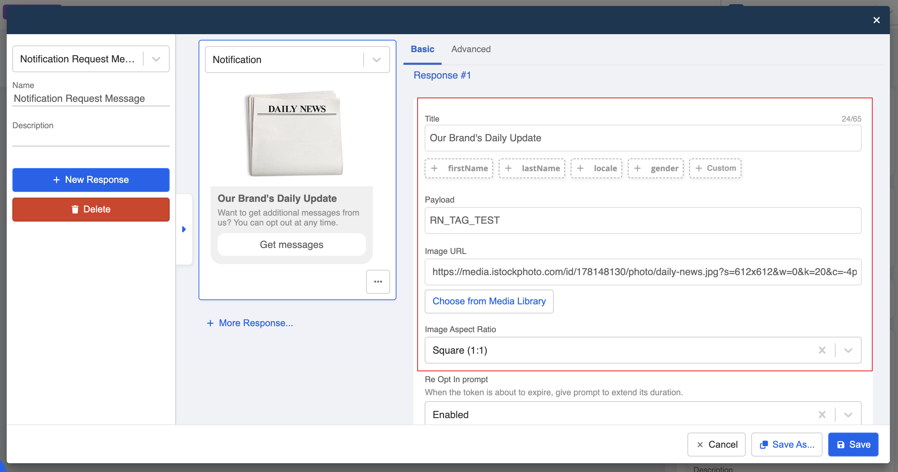Click Choose from Media Library

tap(489, 301)
